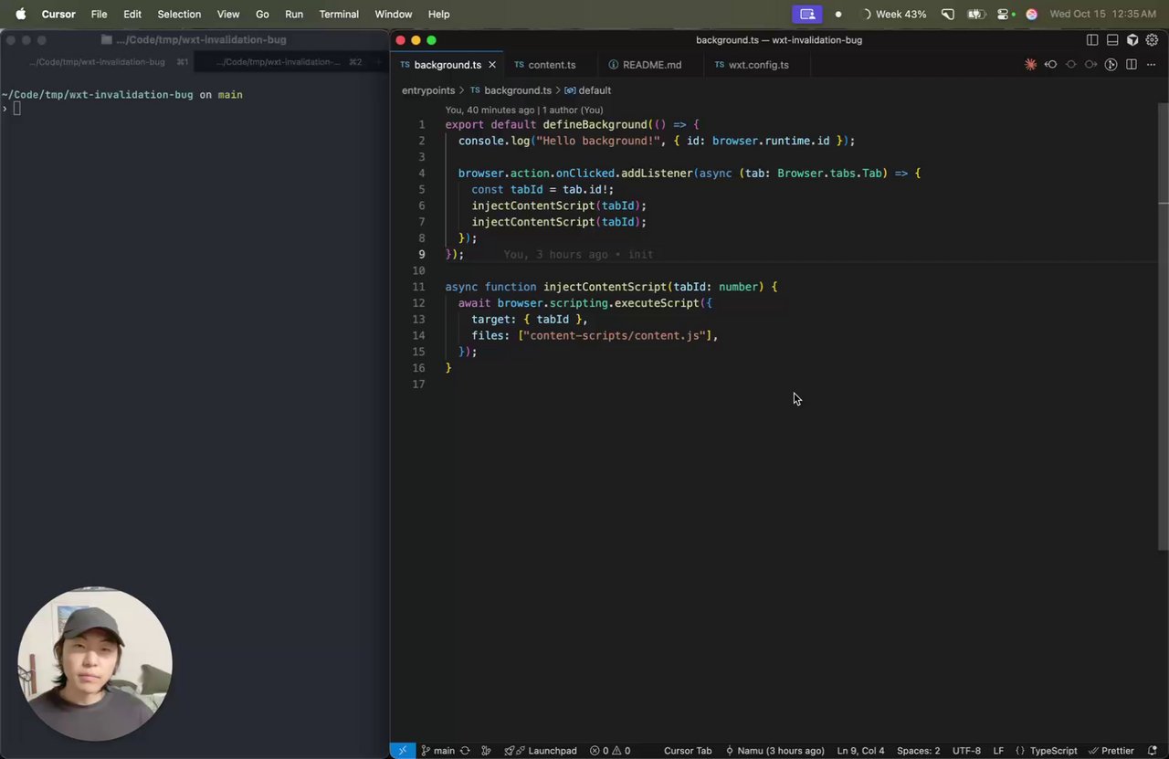The height and width of the screenshot is (759, 1169).
Task: Open language mode selector TypeScript
Action: coord(1053,751)
